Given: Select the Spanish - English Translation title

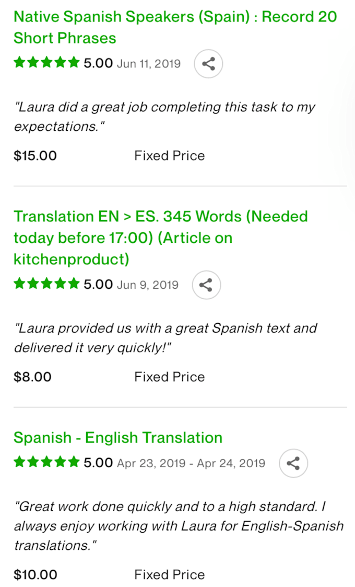Looking at the screenshot, I should pos(117,437).
